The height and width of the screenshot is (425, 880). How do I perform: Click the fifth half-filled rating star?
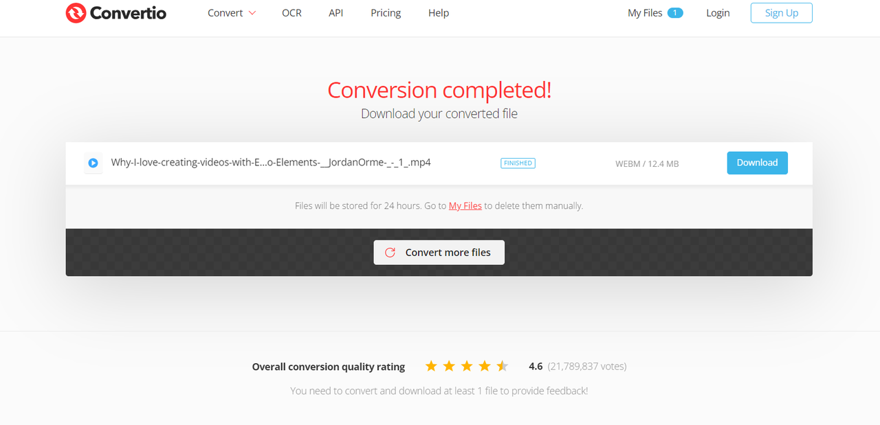click(x=503, y=366)
